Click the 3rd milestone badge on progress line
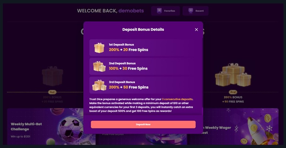Screen dimensions: 286x148 (x=233, y=92)
